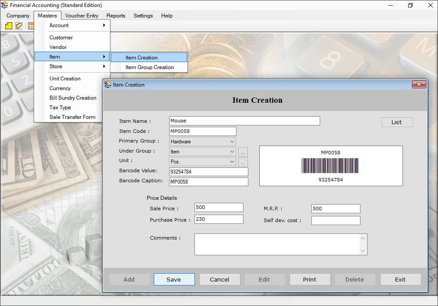The width and height of the screenshot is (438, 306).
Task: Select Vendor from Masters menu
Action: (72, 47)
